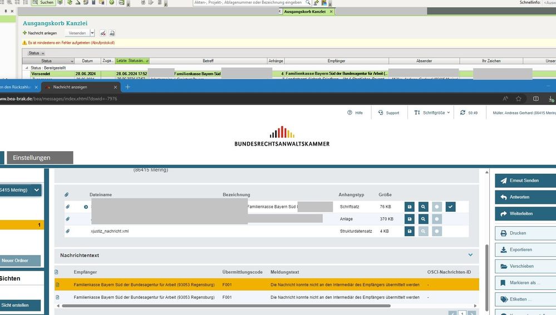Open the Status grouping dropdown chip

36,53
